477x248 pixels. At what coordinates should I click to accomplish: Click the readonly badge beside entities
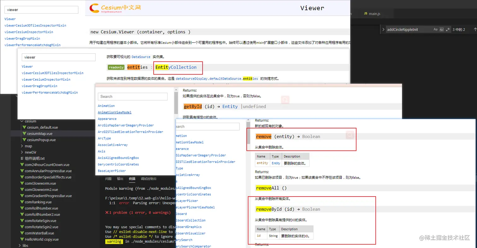coord(116,67)
